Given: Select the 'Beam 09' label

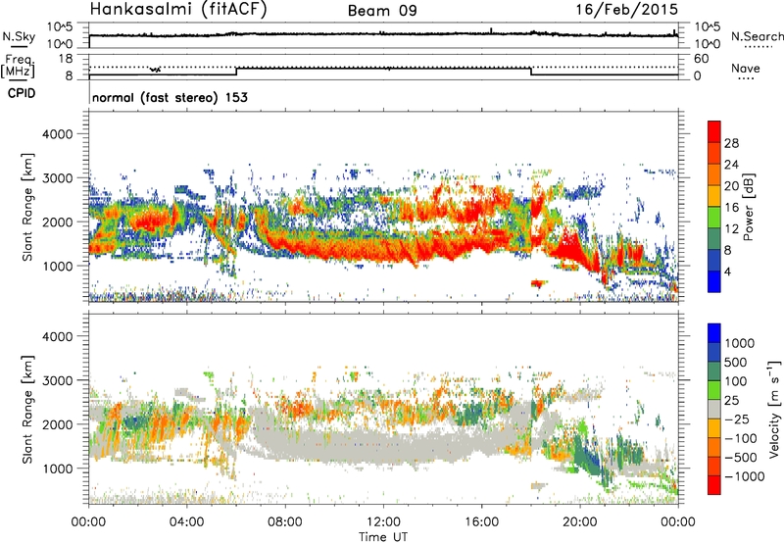Looking at the screenshot, I should (x=382, y=11).
